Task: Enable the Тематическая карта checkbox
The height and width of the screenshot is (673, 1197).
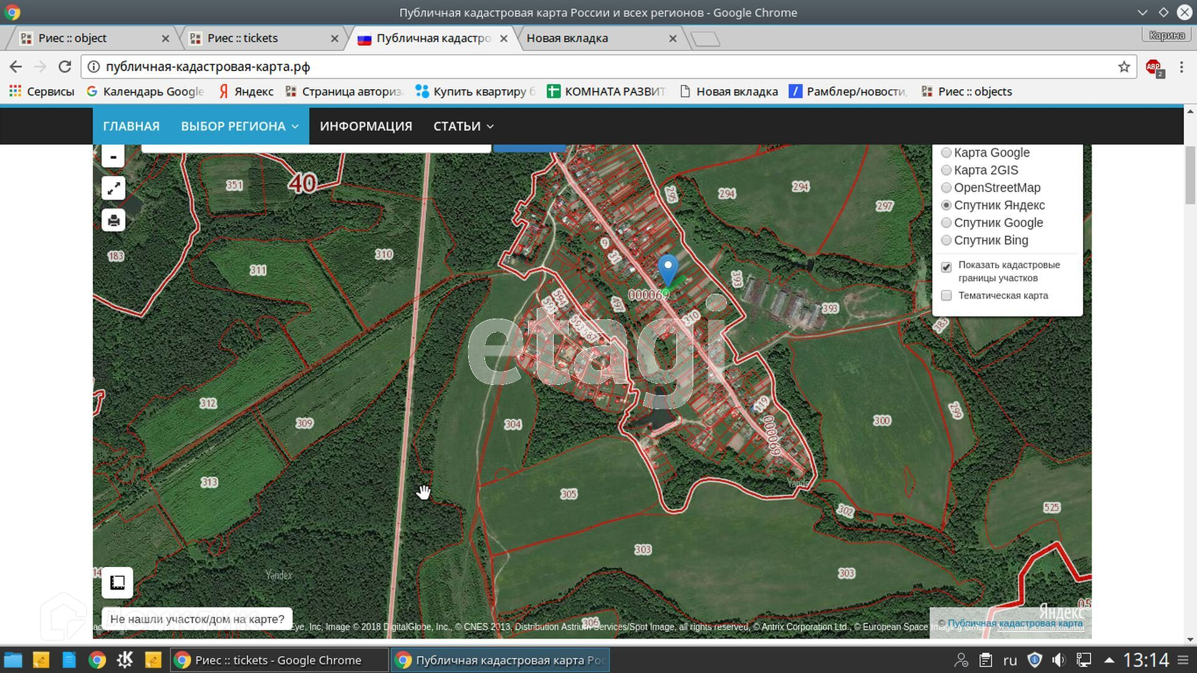Action: (x=946, y=296)
